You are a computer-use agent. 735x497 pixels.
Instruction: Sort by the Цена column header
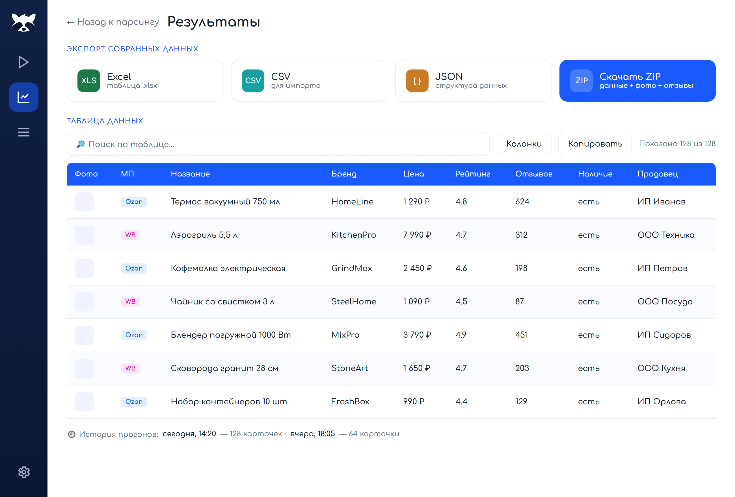[x=413, y=174]
